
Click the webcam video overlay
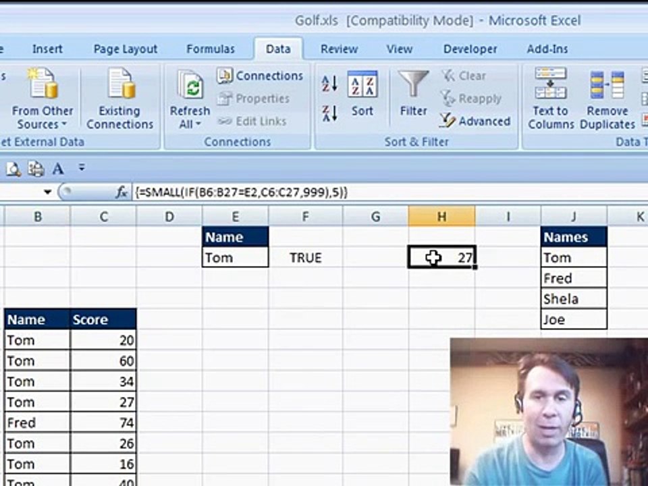point(549,412)
